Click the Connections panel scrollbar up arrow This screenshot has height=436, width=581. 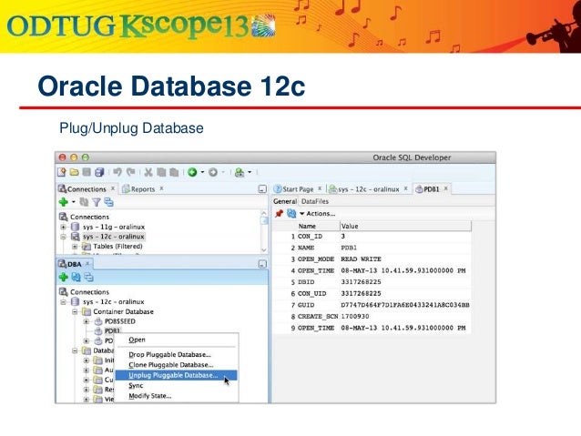pos(264,213)
